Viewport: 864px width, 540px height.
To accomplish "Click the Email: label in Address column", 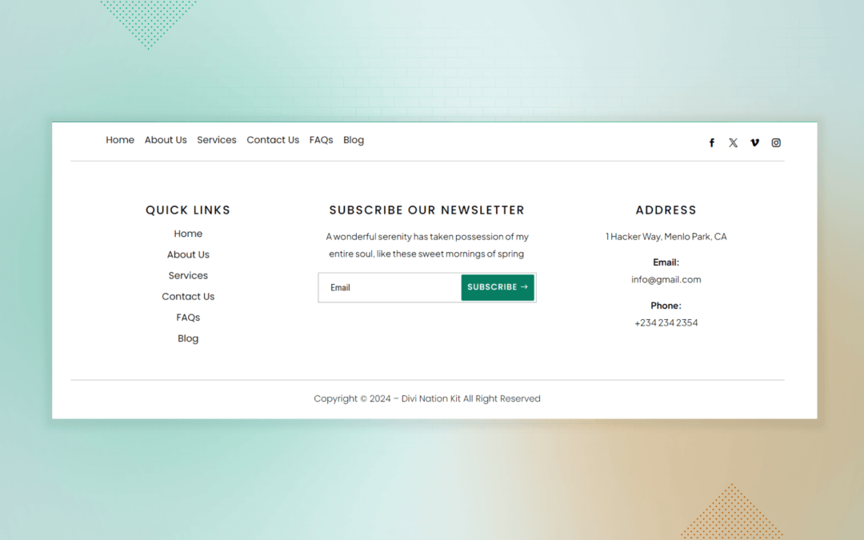I will click(666, 262).
